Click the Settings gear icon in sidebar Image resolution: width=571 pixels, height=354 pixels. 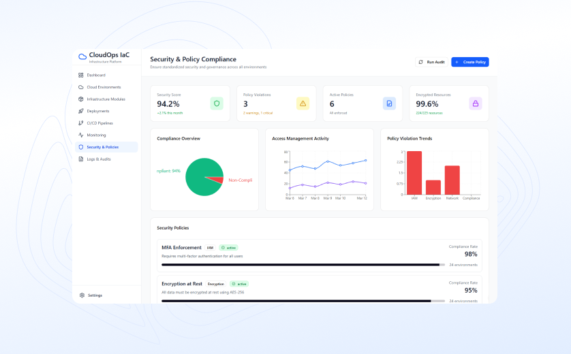82,295
